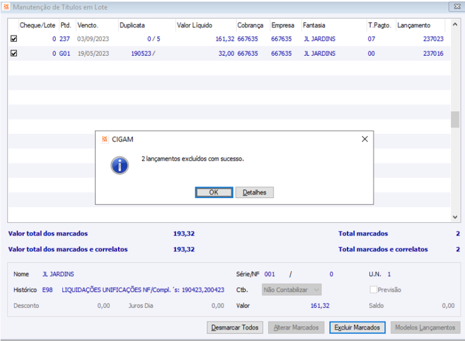Screen dimensions: 465x341
Task: Click the CIGAM dialog title icon
Action: point(105,139)
